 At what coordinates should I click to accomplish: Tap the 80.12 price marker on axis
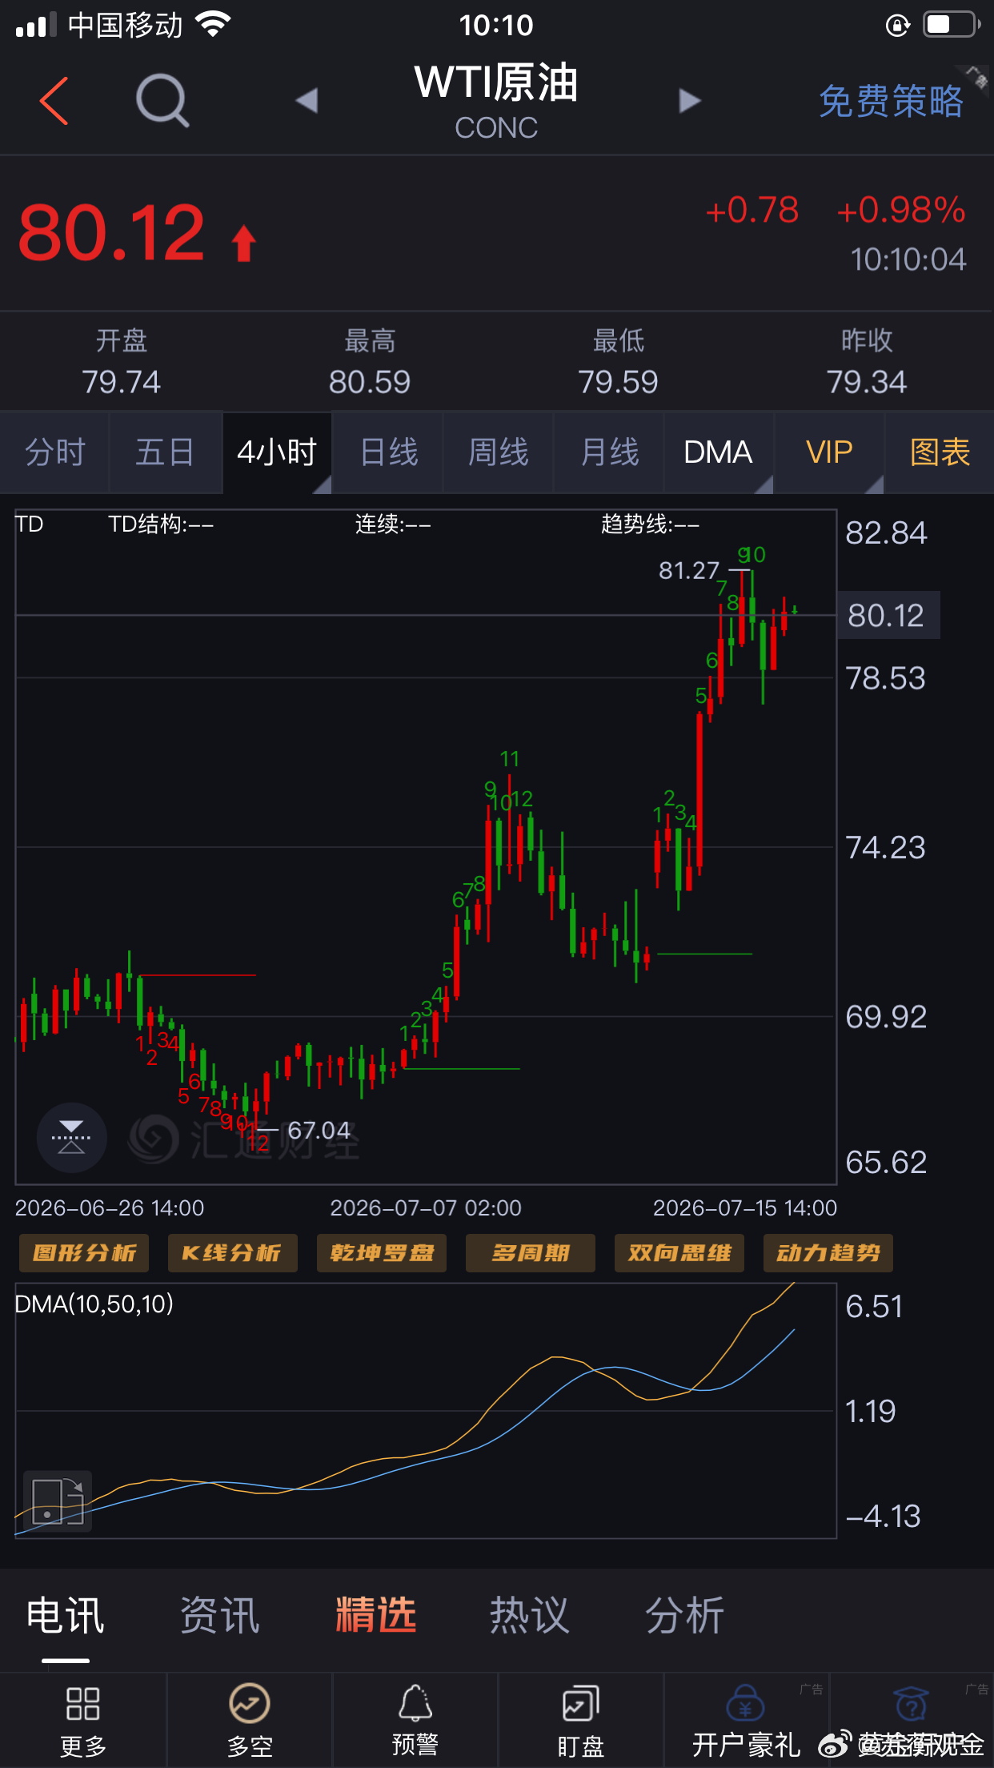[x=888, y=616]
